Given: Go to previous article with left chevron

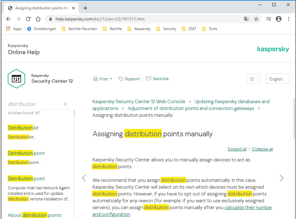Looking at the screenshot, I should [84, 178].
